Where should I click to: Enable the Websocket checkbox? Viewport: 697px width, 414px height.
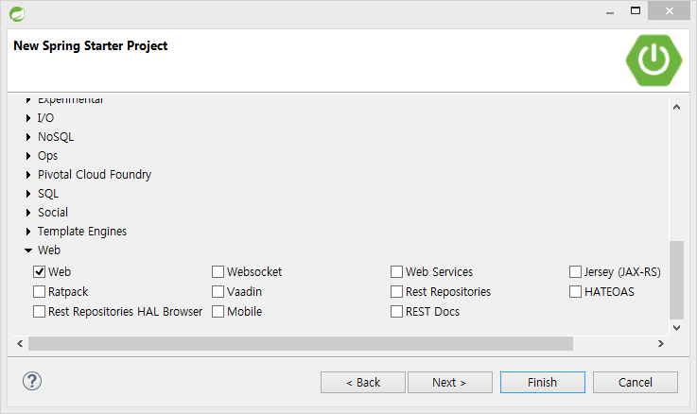tap(218, 271)
